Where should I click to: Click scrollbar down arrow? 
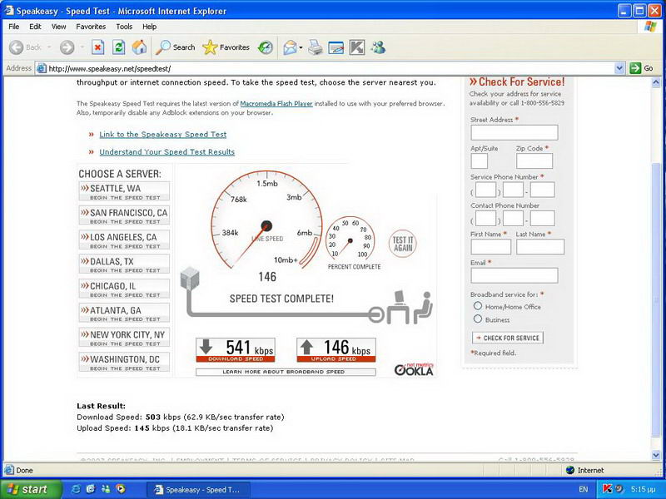coord(656,455)
